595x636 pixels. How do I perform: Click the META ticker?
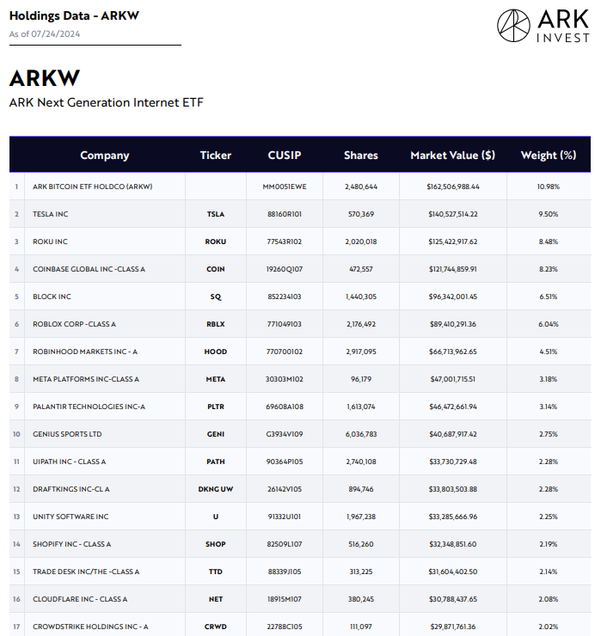tap(216, 379)
